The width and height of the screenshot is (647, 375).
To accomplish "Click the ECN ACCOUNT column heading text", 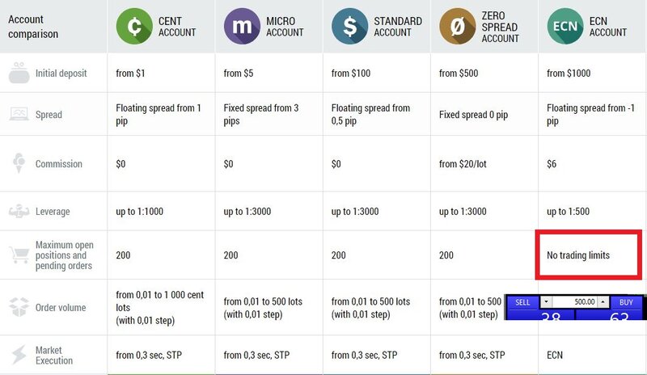I will pos(607,27).
